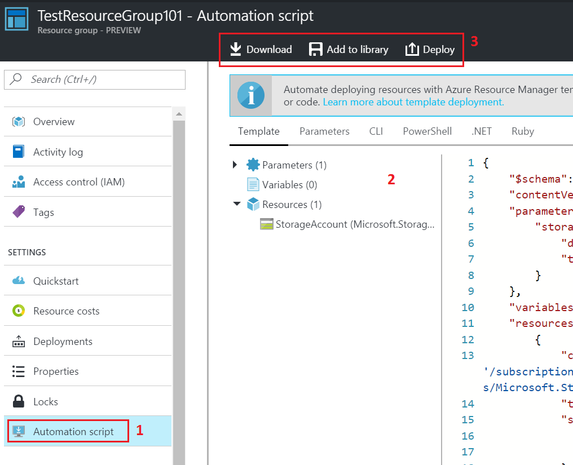Click the sidebar vertical scrollbar track
This screenshot has height=465, width=573.
179,292
